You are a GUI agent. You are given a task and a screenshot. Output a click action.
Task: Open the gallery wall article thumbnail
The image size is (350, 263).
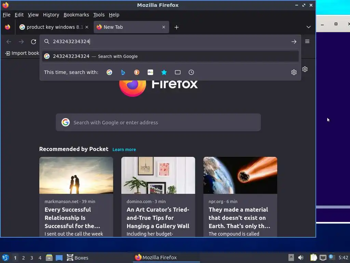pyautogui.click(x=158, y=175)
